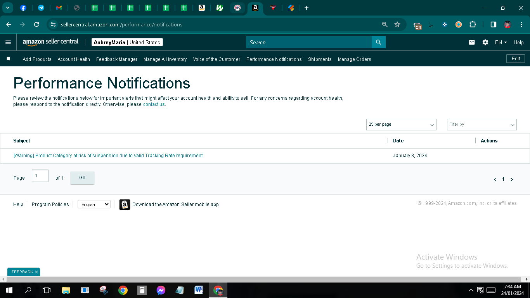Screen dimensions: 530x298
Task: Click the Go page button
Action: coord(82,178)
